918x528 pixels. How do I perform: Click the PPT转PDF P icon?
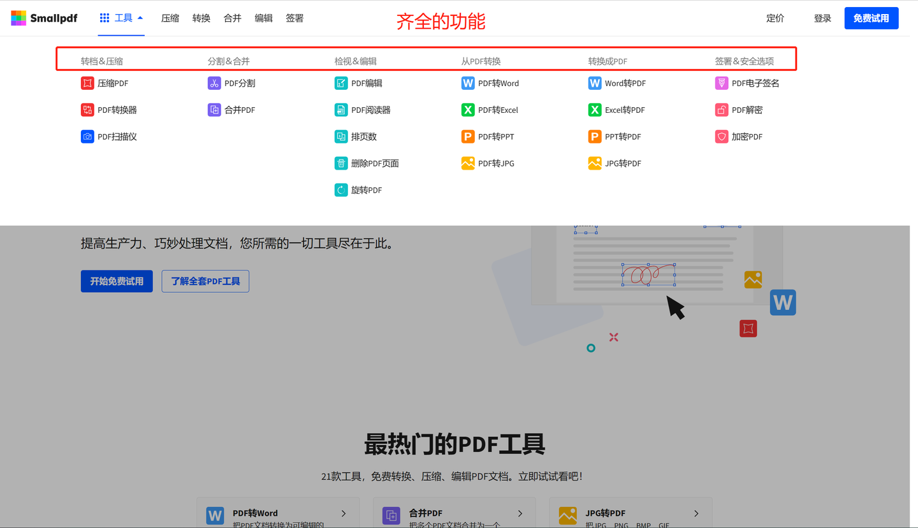[595, 136]
